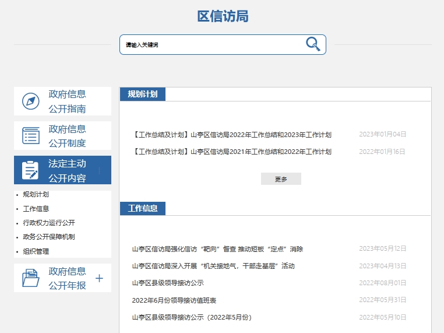Click the date 2023年05月12日

click(383, 248)
